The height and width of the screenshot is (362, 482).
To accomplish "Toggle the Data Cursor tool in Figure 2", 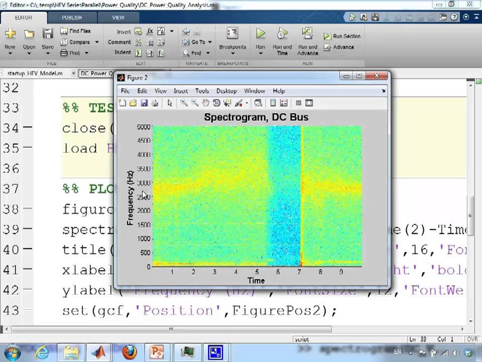I will coord(227,103).
